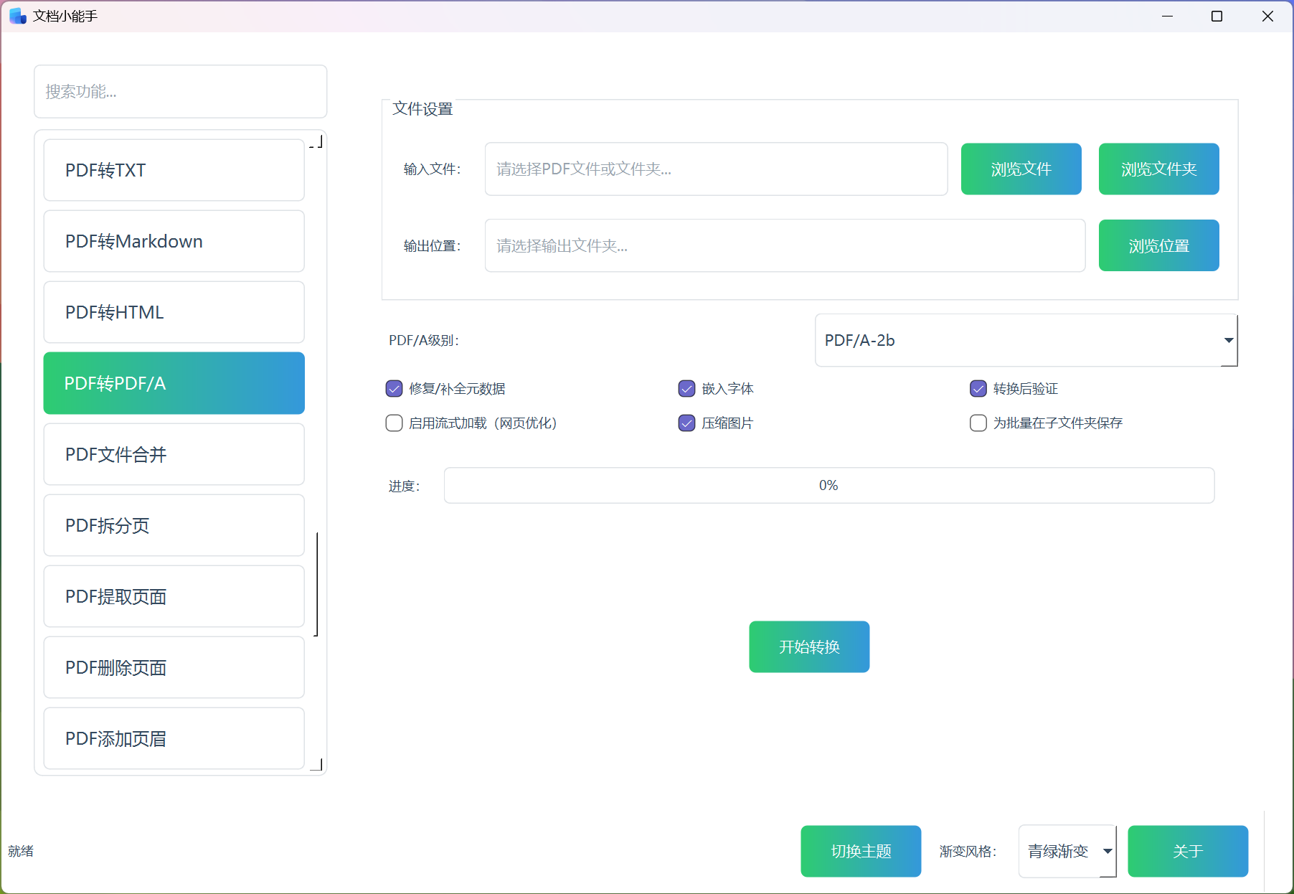Viewport: 1294px width, 894px height.
Task: Click the 文档小能手 app icon in title bar
Action: coord(17,16)
